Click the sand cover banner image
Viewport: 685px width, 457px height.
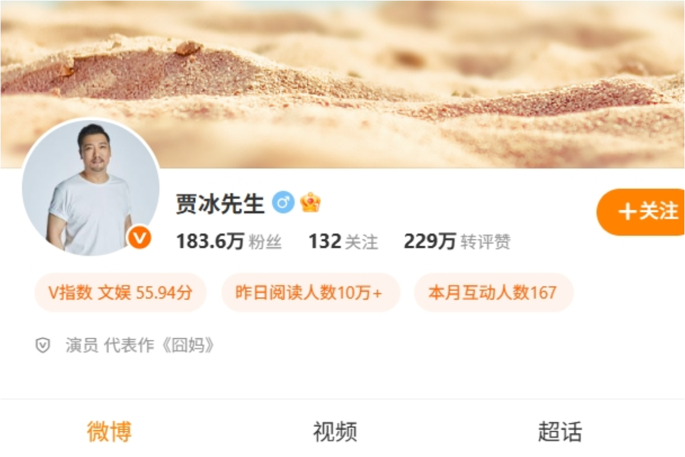342,84
